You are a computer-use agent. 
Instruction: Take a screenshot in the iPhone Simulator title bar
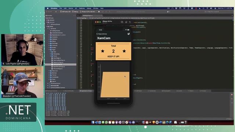(122, 22)
